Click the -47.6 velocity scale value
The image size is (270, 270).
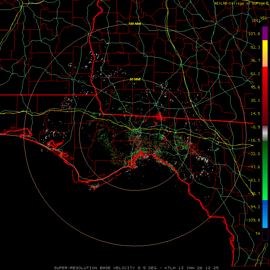(x=254, y=167)
